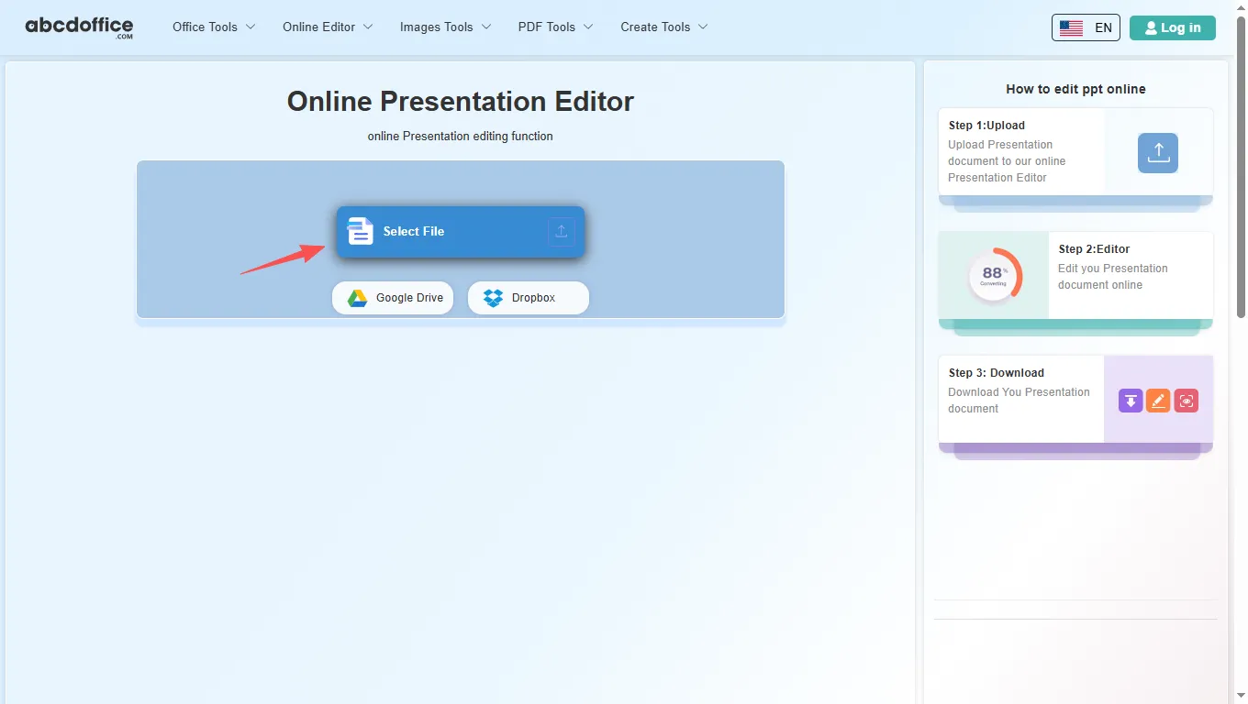Click the blue upload icon in Step 1
The image size is (1248, 704).
(1158, 153)
